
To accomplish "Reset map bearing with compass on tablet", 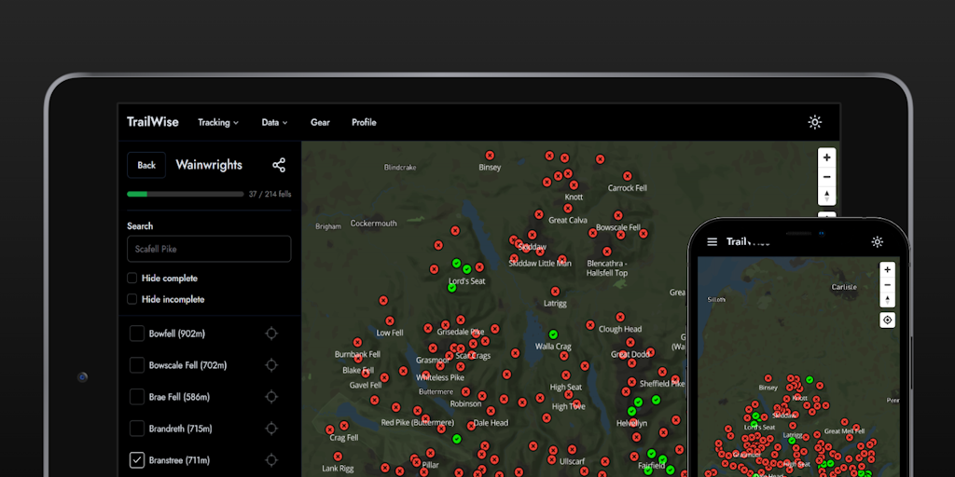I will [x=826, y=196].
